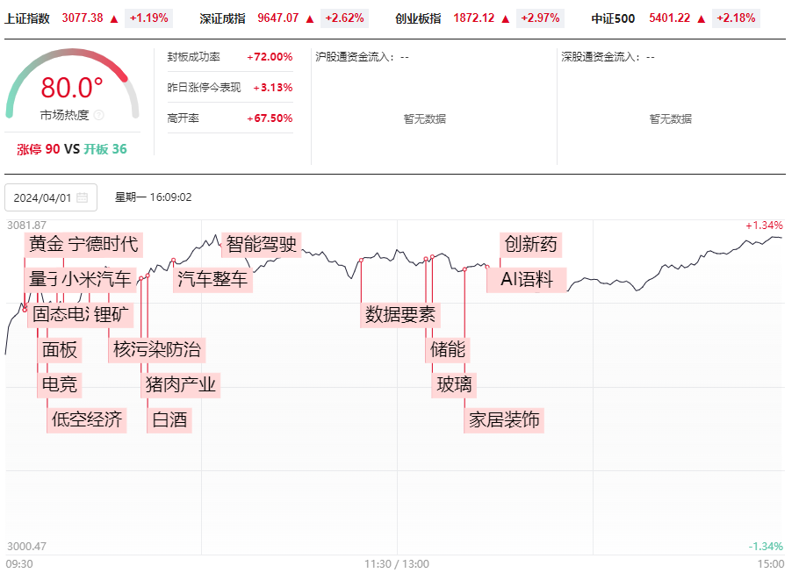799x580 pixels.
Task: Click the 80.0° market heat gauge
Action: [x=72, y=84]
